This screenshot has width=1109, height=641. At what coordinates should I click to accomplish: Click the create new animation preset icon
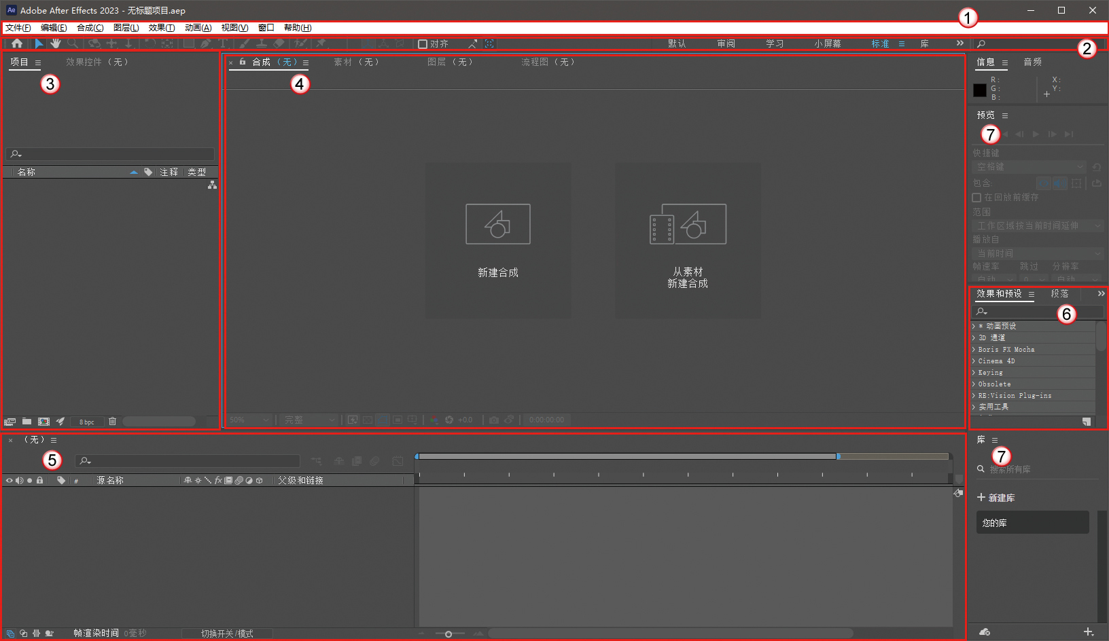tap(1087, 422)
